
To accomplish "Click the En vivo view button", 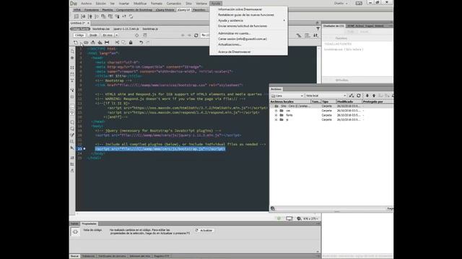I will (x=108, y=35).
